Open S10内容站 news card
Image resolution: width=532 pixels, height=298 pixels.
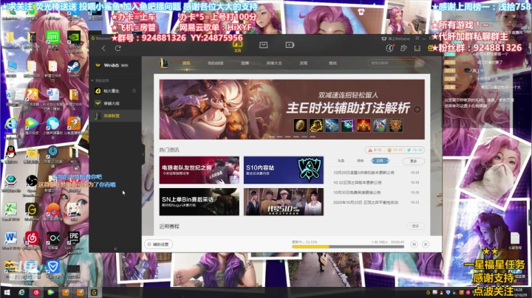point(284,170)
